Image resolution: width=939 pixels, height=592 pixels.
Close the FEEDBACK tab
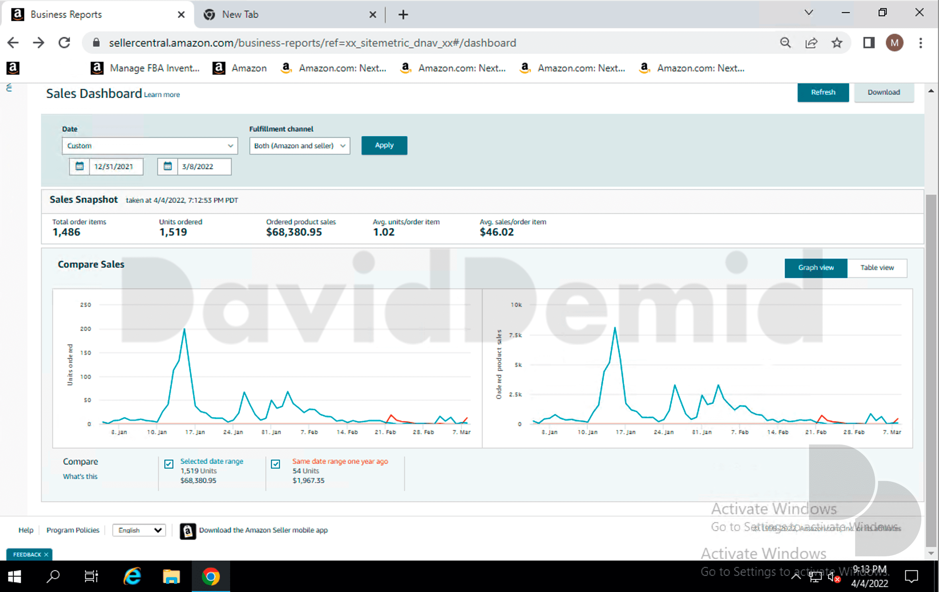pyautogui.click(x=46, y=555)
